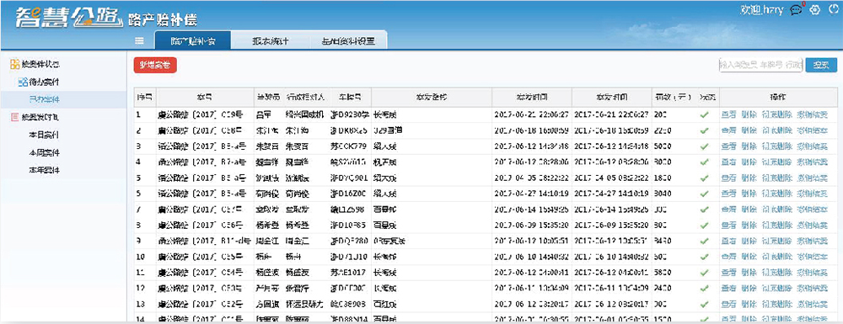843x324 pixels.
Task: Click 彻底删除 for row 1
Action: coord(776,114)
